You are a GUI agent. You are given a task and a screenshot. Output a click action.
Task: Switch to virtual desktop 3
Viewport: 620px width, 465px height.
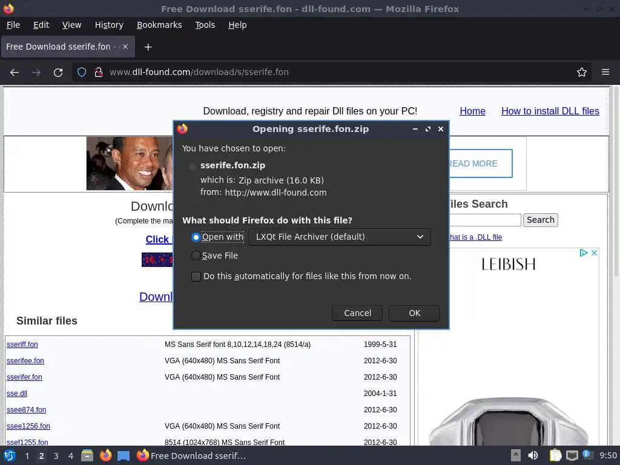pyautogui.click(x=56, y=456)
